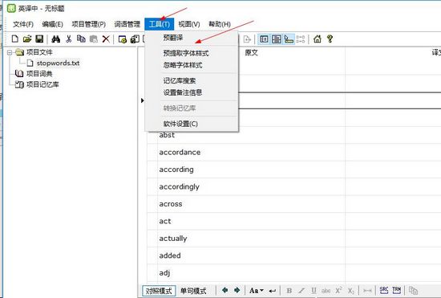The width and height of the screenshot is (441, 298).
Task: Click the Cut scissors icon
Action: tap(69, 39)
